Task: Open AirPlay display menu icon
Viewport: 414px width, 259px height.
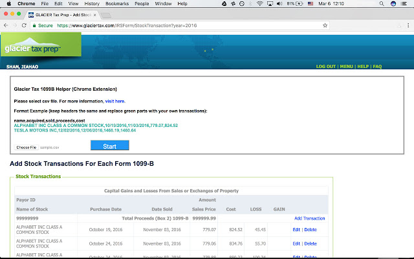Action: 270,4
